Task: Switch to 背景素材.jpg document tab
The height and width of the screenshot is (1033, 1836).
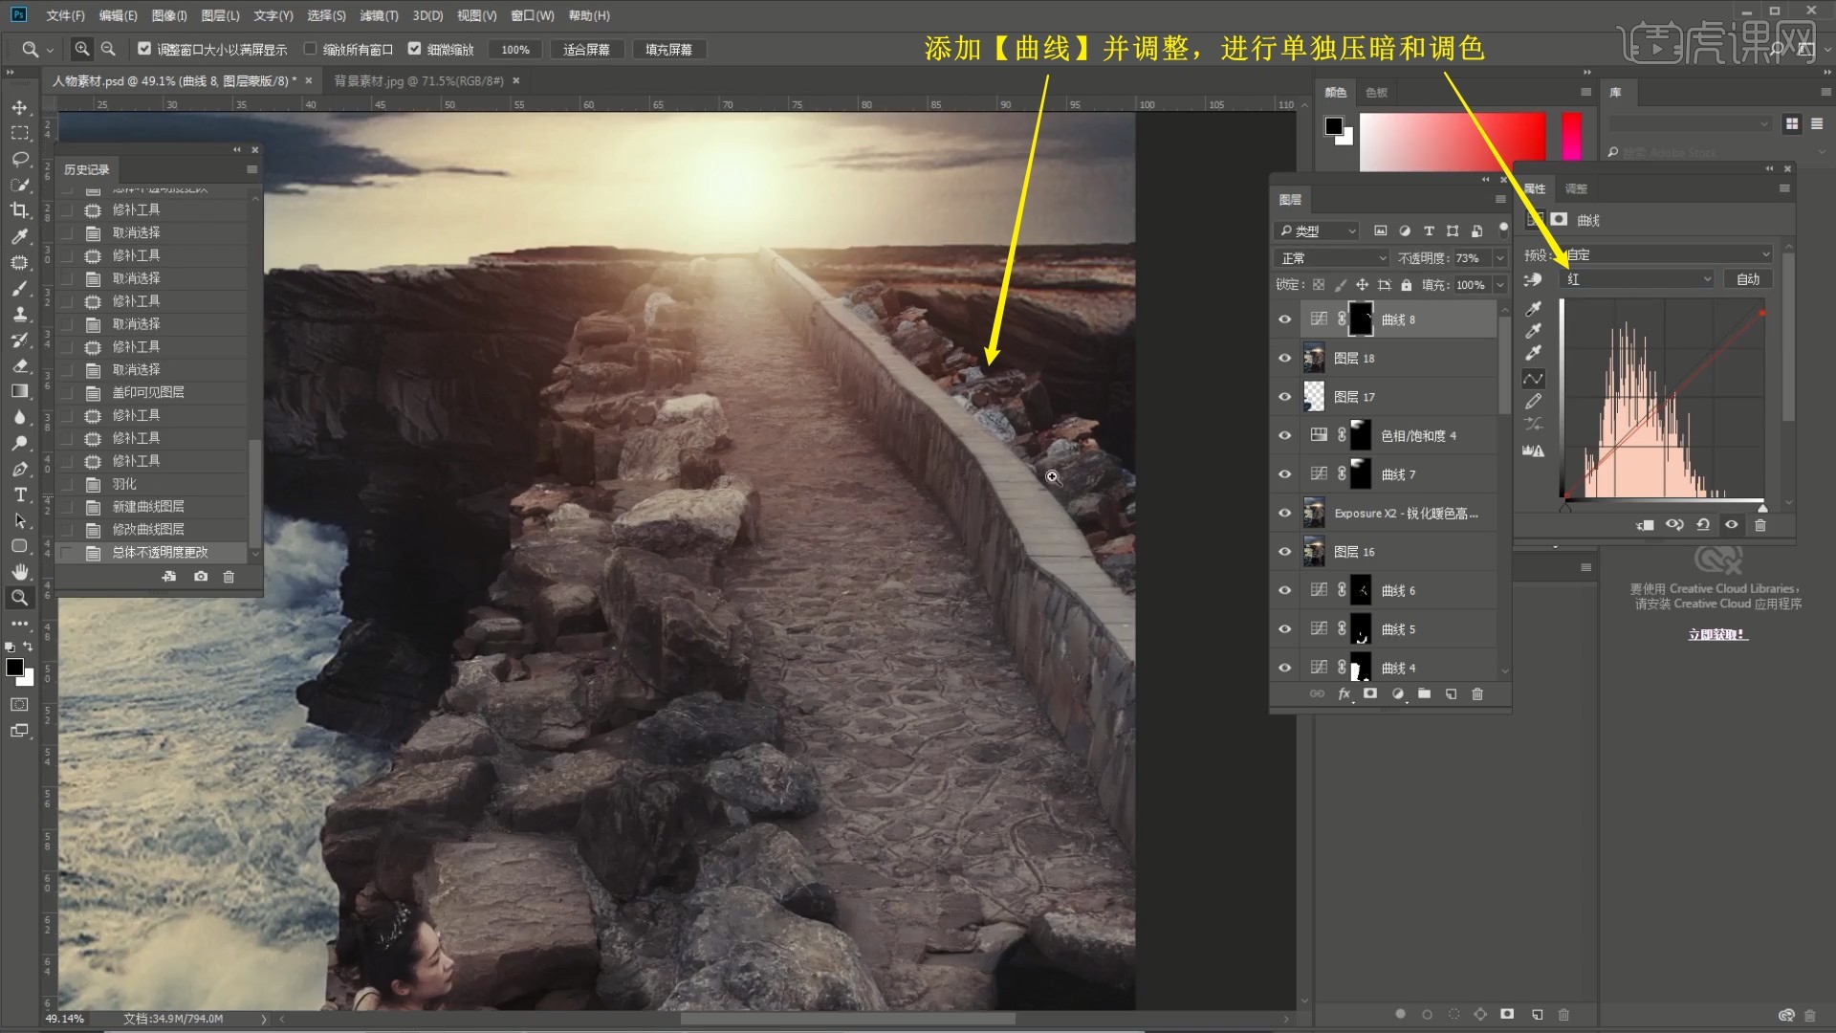Action: coord(418,81)
